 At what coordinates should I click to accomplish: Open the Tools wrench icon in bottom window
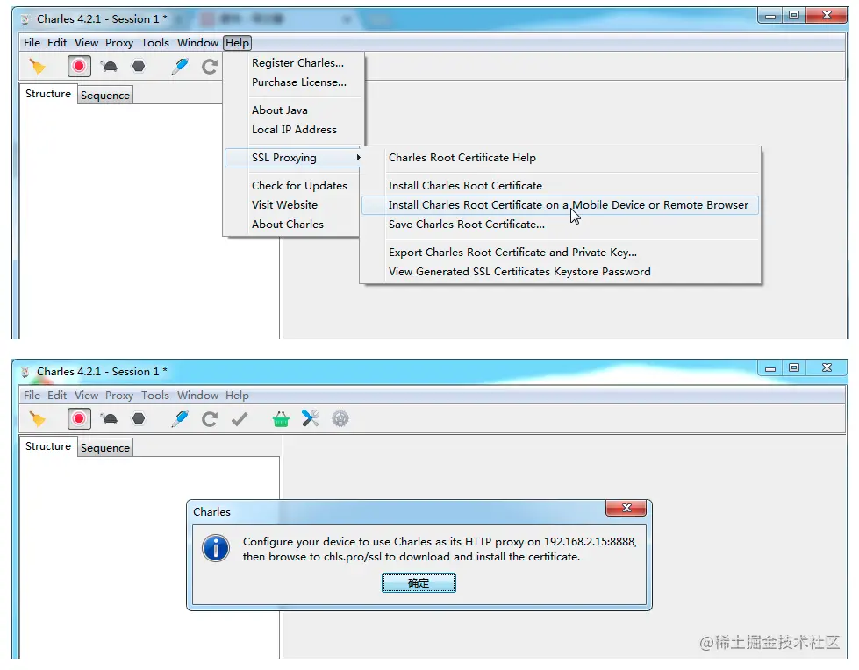point(311,419)
